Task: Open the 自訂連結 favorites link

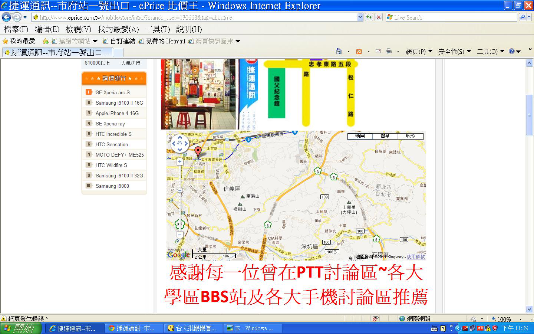Action: coord(119,41)
